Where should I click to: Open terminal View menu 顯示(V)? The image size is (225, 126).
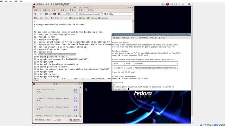[134, 38]
